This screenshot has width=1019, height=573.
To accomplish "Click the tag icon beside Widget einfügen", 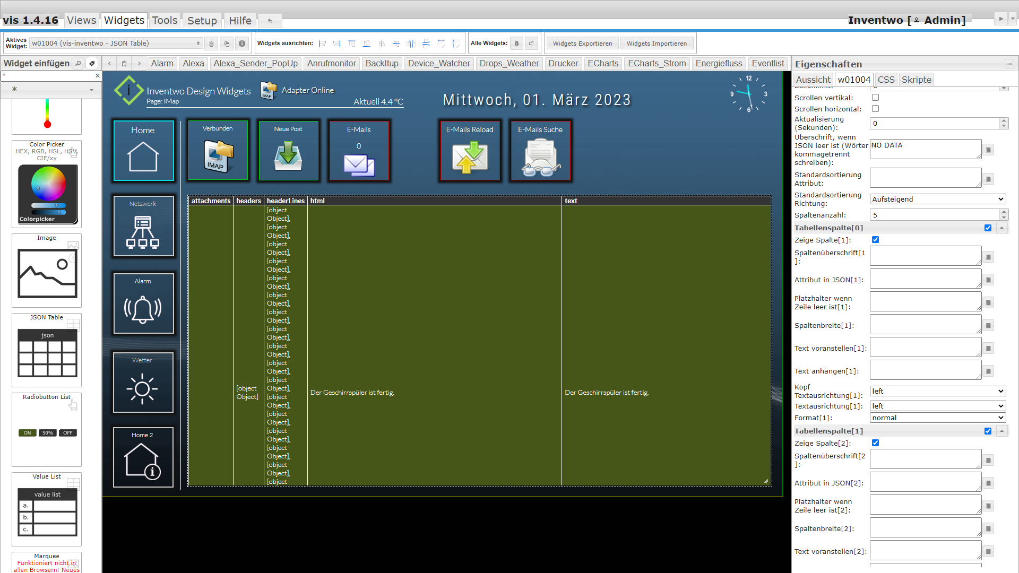I will [92, 63].
